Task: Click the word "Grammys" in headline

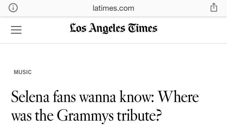Action: click(x=85, y=116)
